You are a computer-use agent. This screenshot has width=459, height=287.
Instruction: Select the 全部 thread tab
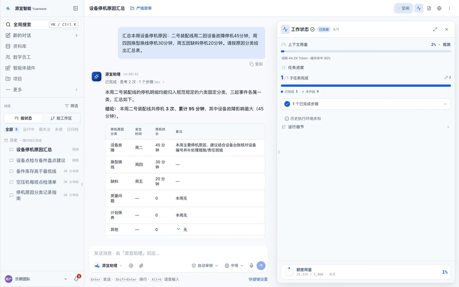[11, 129]
